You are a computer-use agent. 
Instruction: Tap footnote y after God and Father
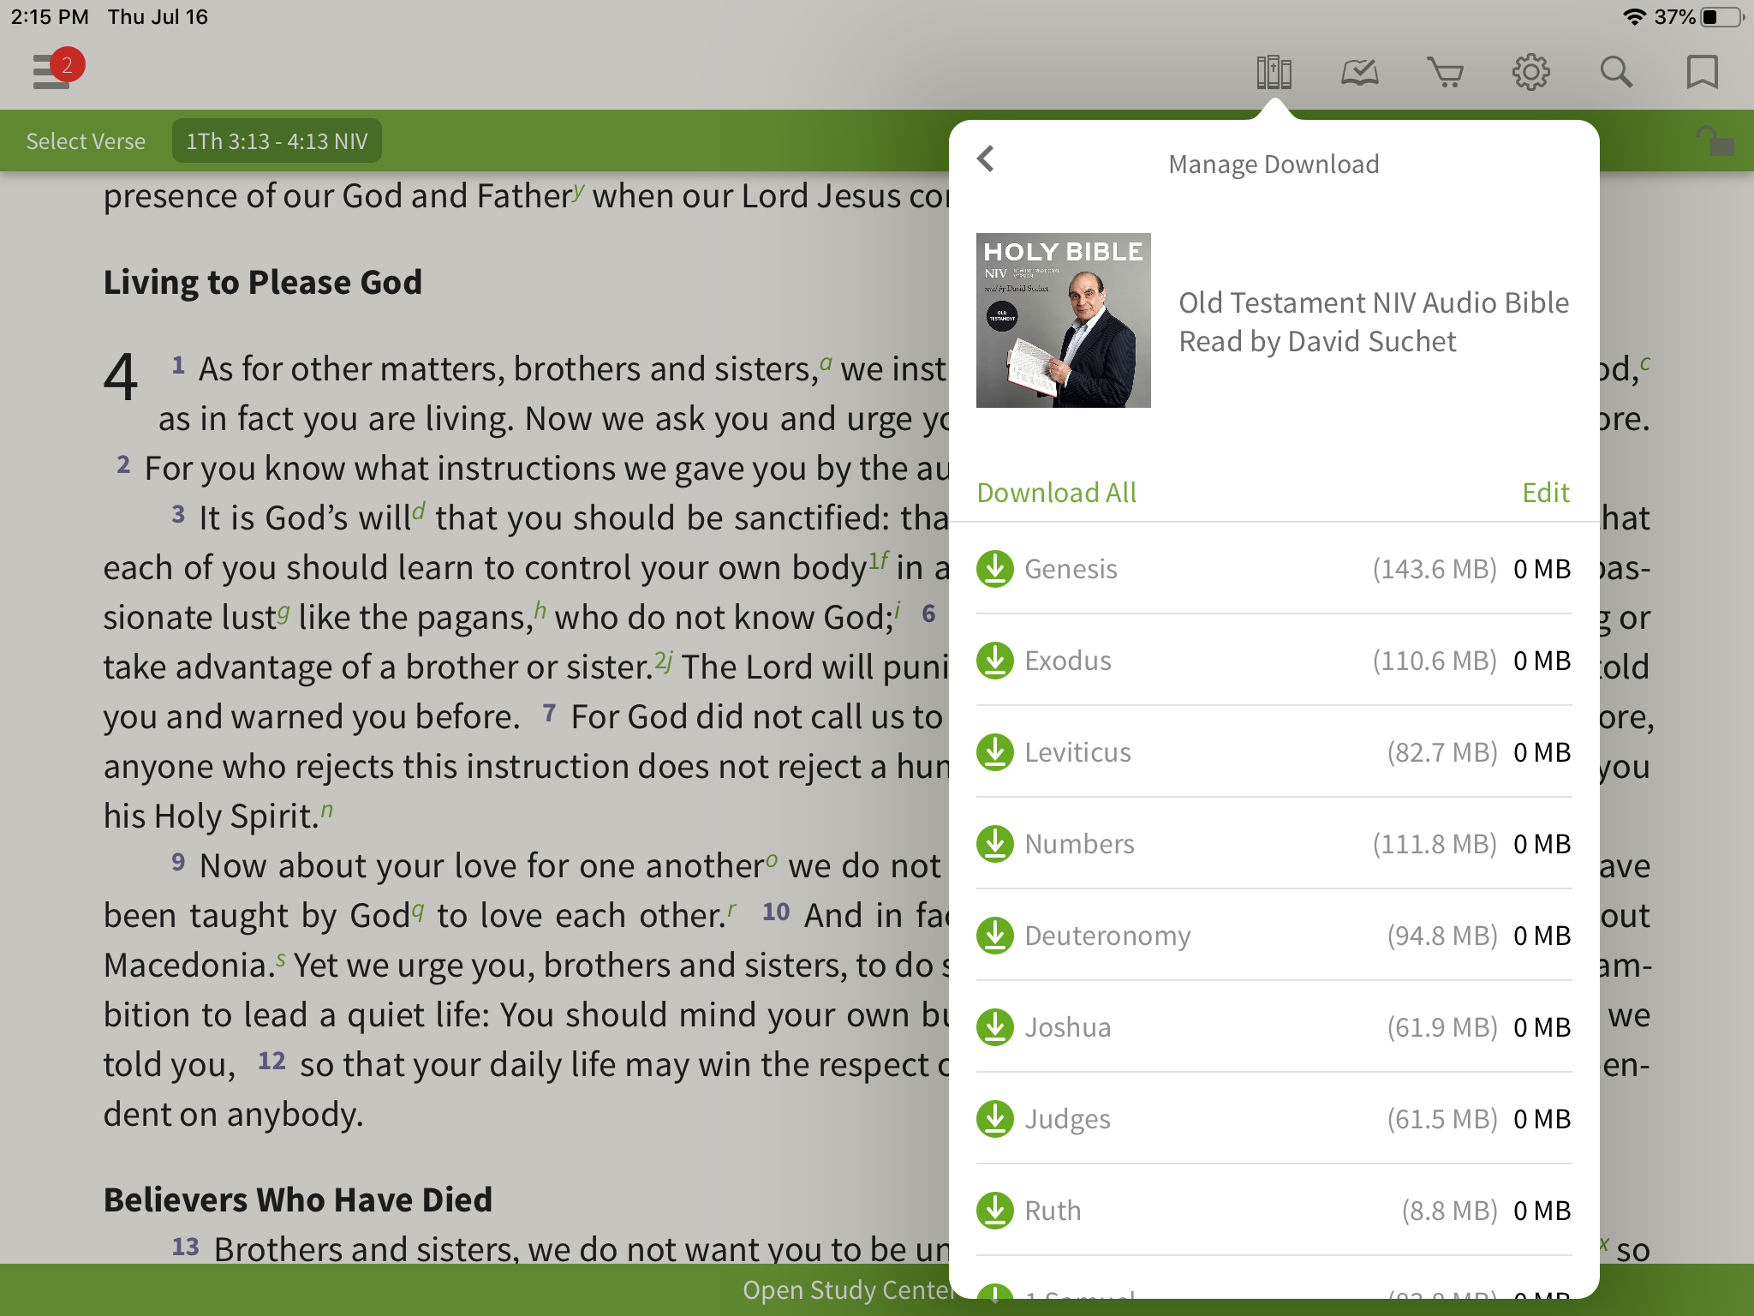click(579, 190)
